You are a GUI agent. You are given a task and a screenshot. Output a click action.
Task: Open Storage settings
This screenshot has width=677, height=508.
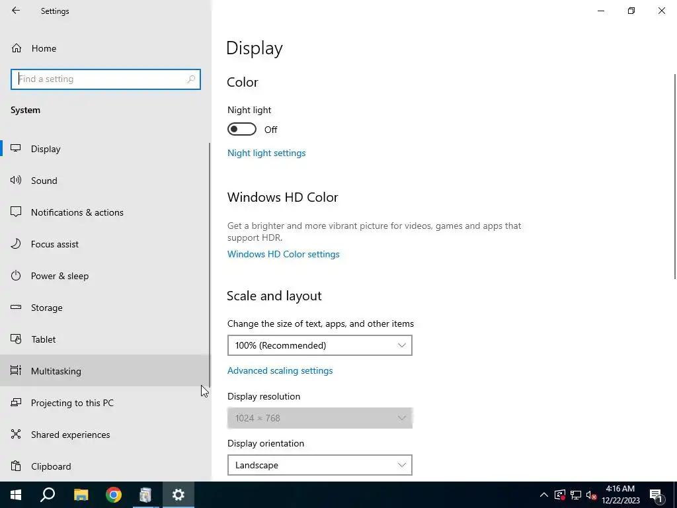tap(105, 308)
